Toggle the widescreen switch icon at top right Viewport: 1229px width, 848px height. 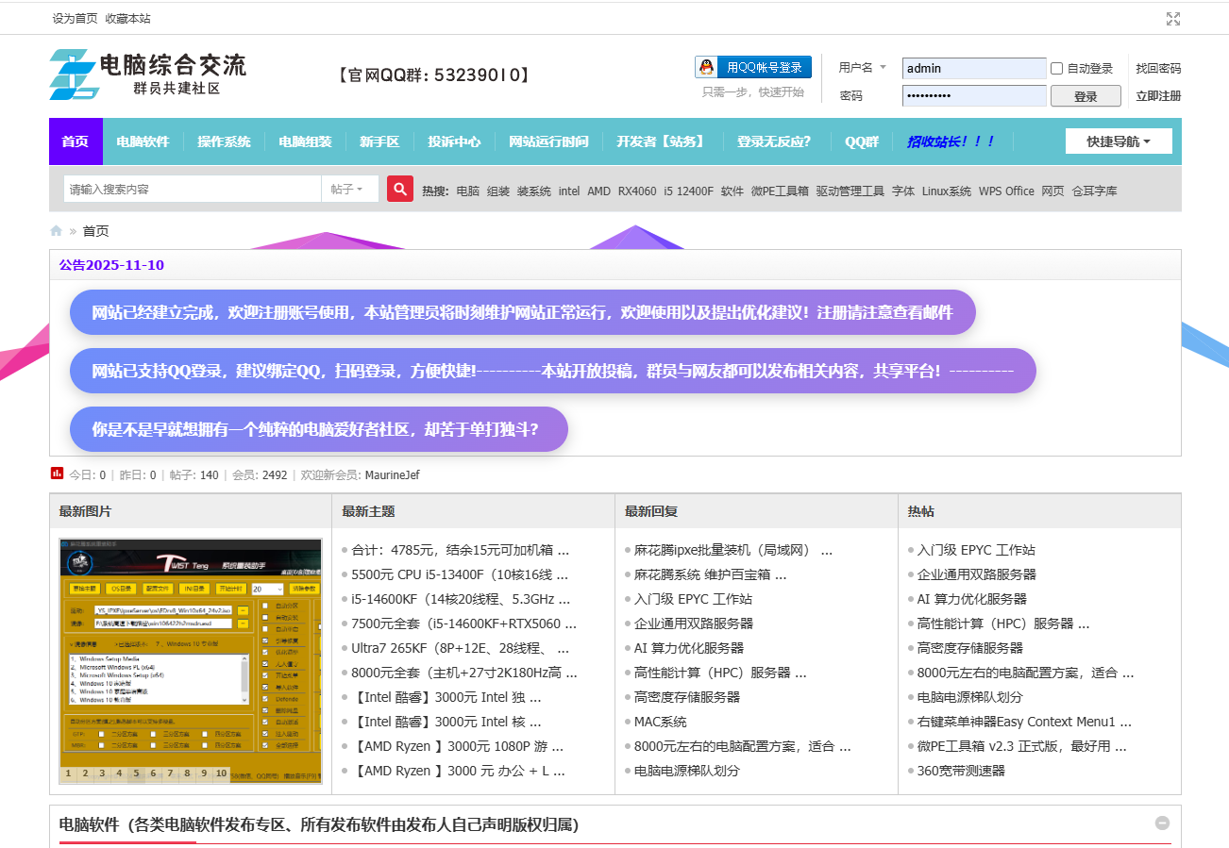tap(1173, 19)
